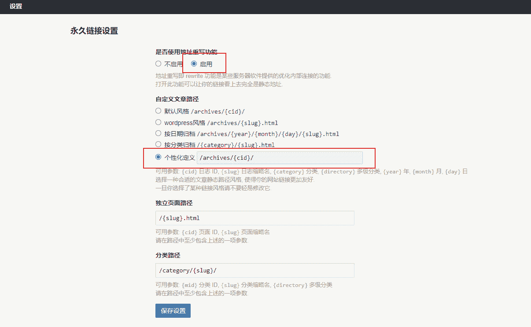
Task: Select 按日期归档 path radio button
Action: 159,133
